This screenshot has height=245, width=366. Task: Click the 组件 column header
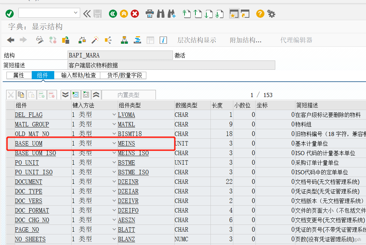tap(43, 105)
